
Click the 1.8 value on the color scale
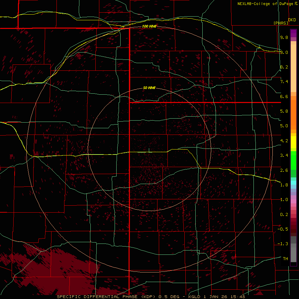[284, 185]
